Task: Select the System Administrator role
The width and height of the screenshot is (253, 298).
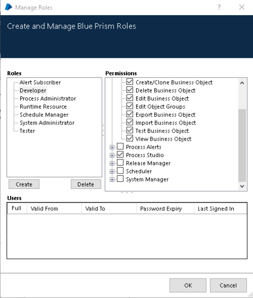Action: [x=47, y=123]
